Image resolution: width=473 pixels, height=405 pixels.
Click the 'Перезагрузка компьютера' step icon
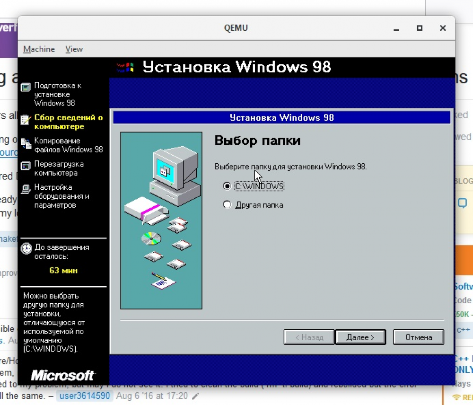coord(26,166)
